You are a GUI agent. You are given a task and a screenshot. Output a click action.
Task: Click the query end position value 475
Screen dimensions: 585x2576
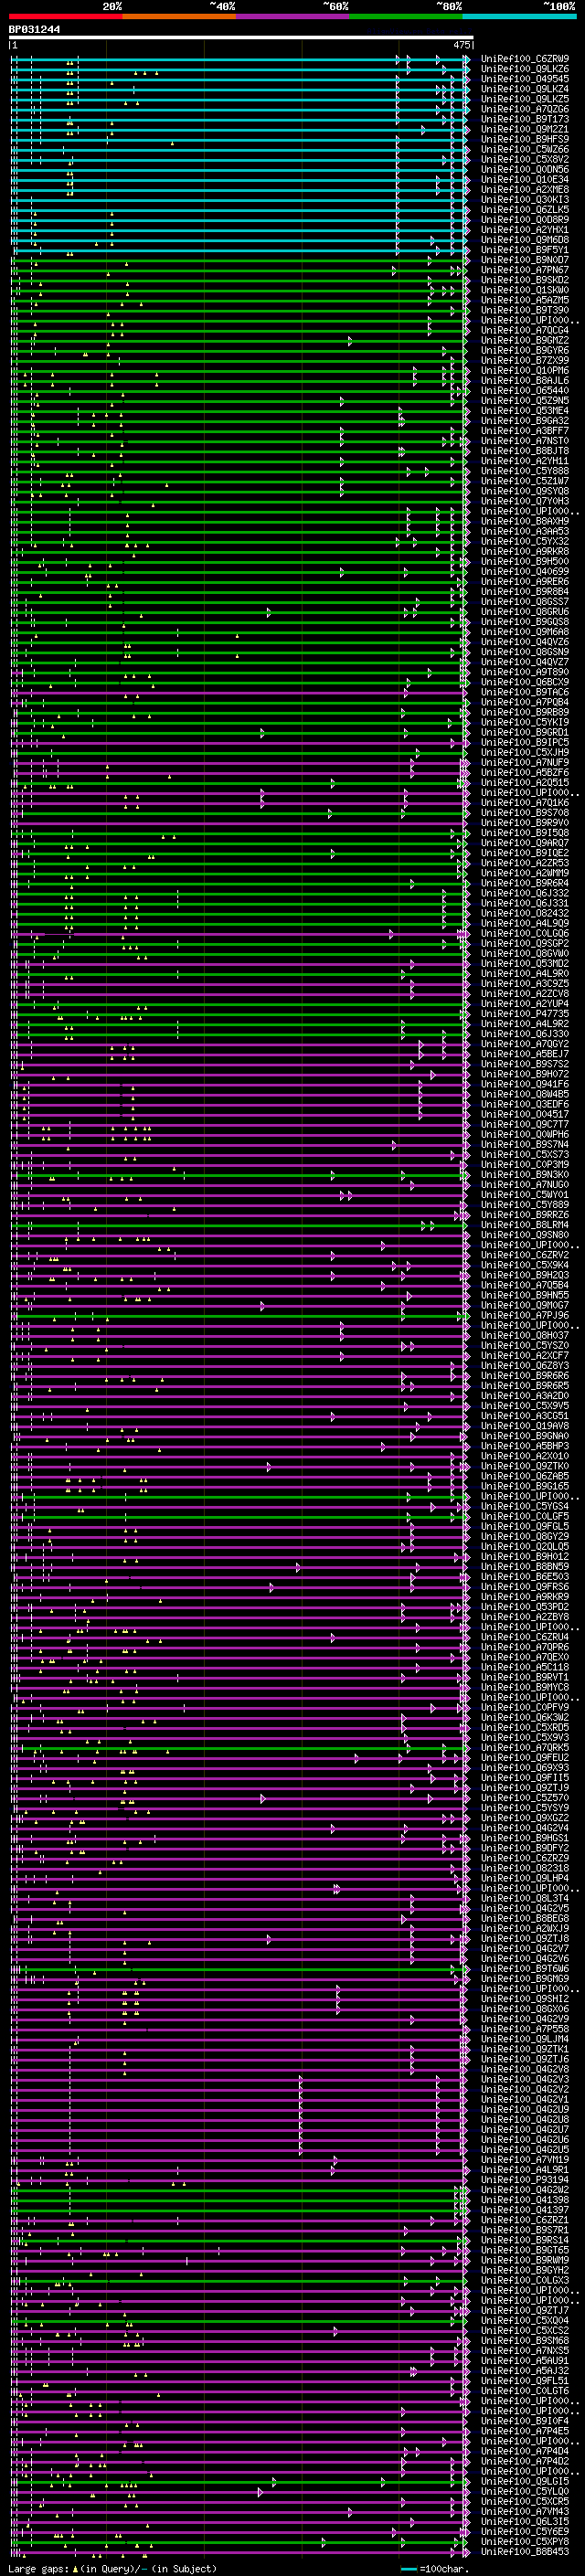[x=462, y=45]
